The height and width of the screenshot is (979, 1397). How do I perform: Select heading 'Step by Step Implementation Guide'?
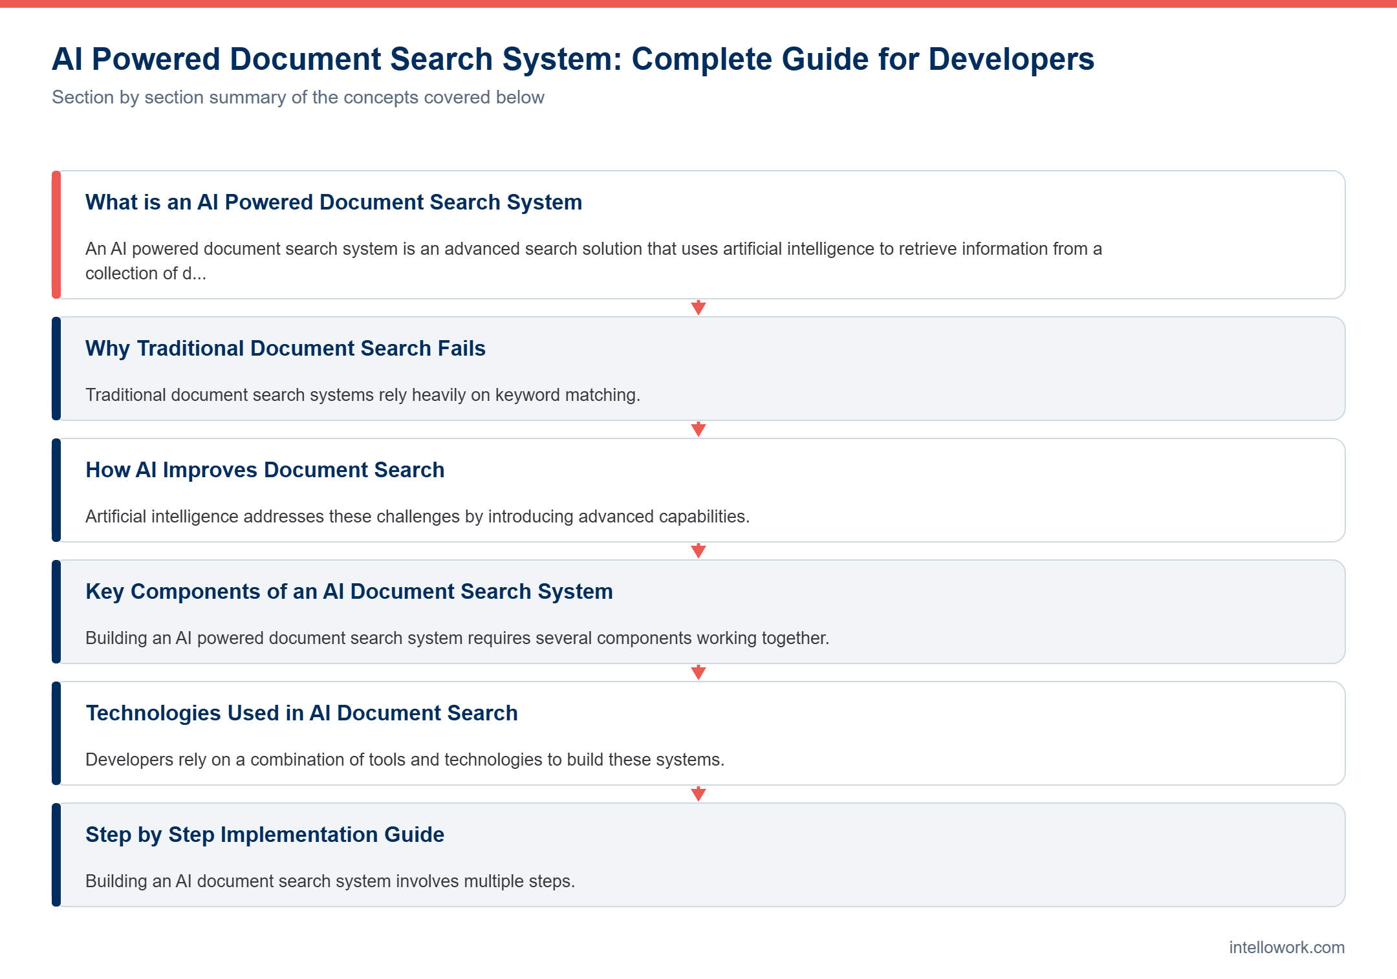coord(265,835)
